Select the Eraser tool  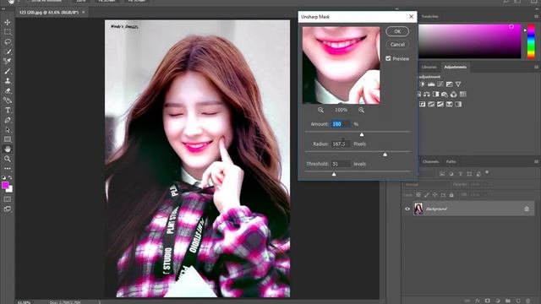pyautogui.click(x=8, y=91)
